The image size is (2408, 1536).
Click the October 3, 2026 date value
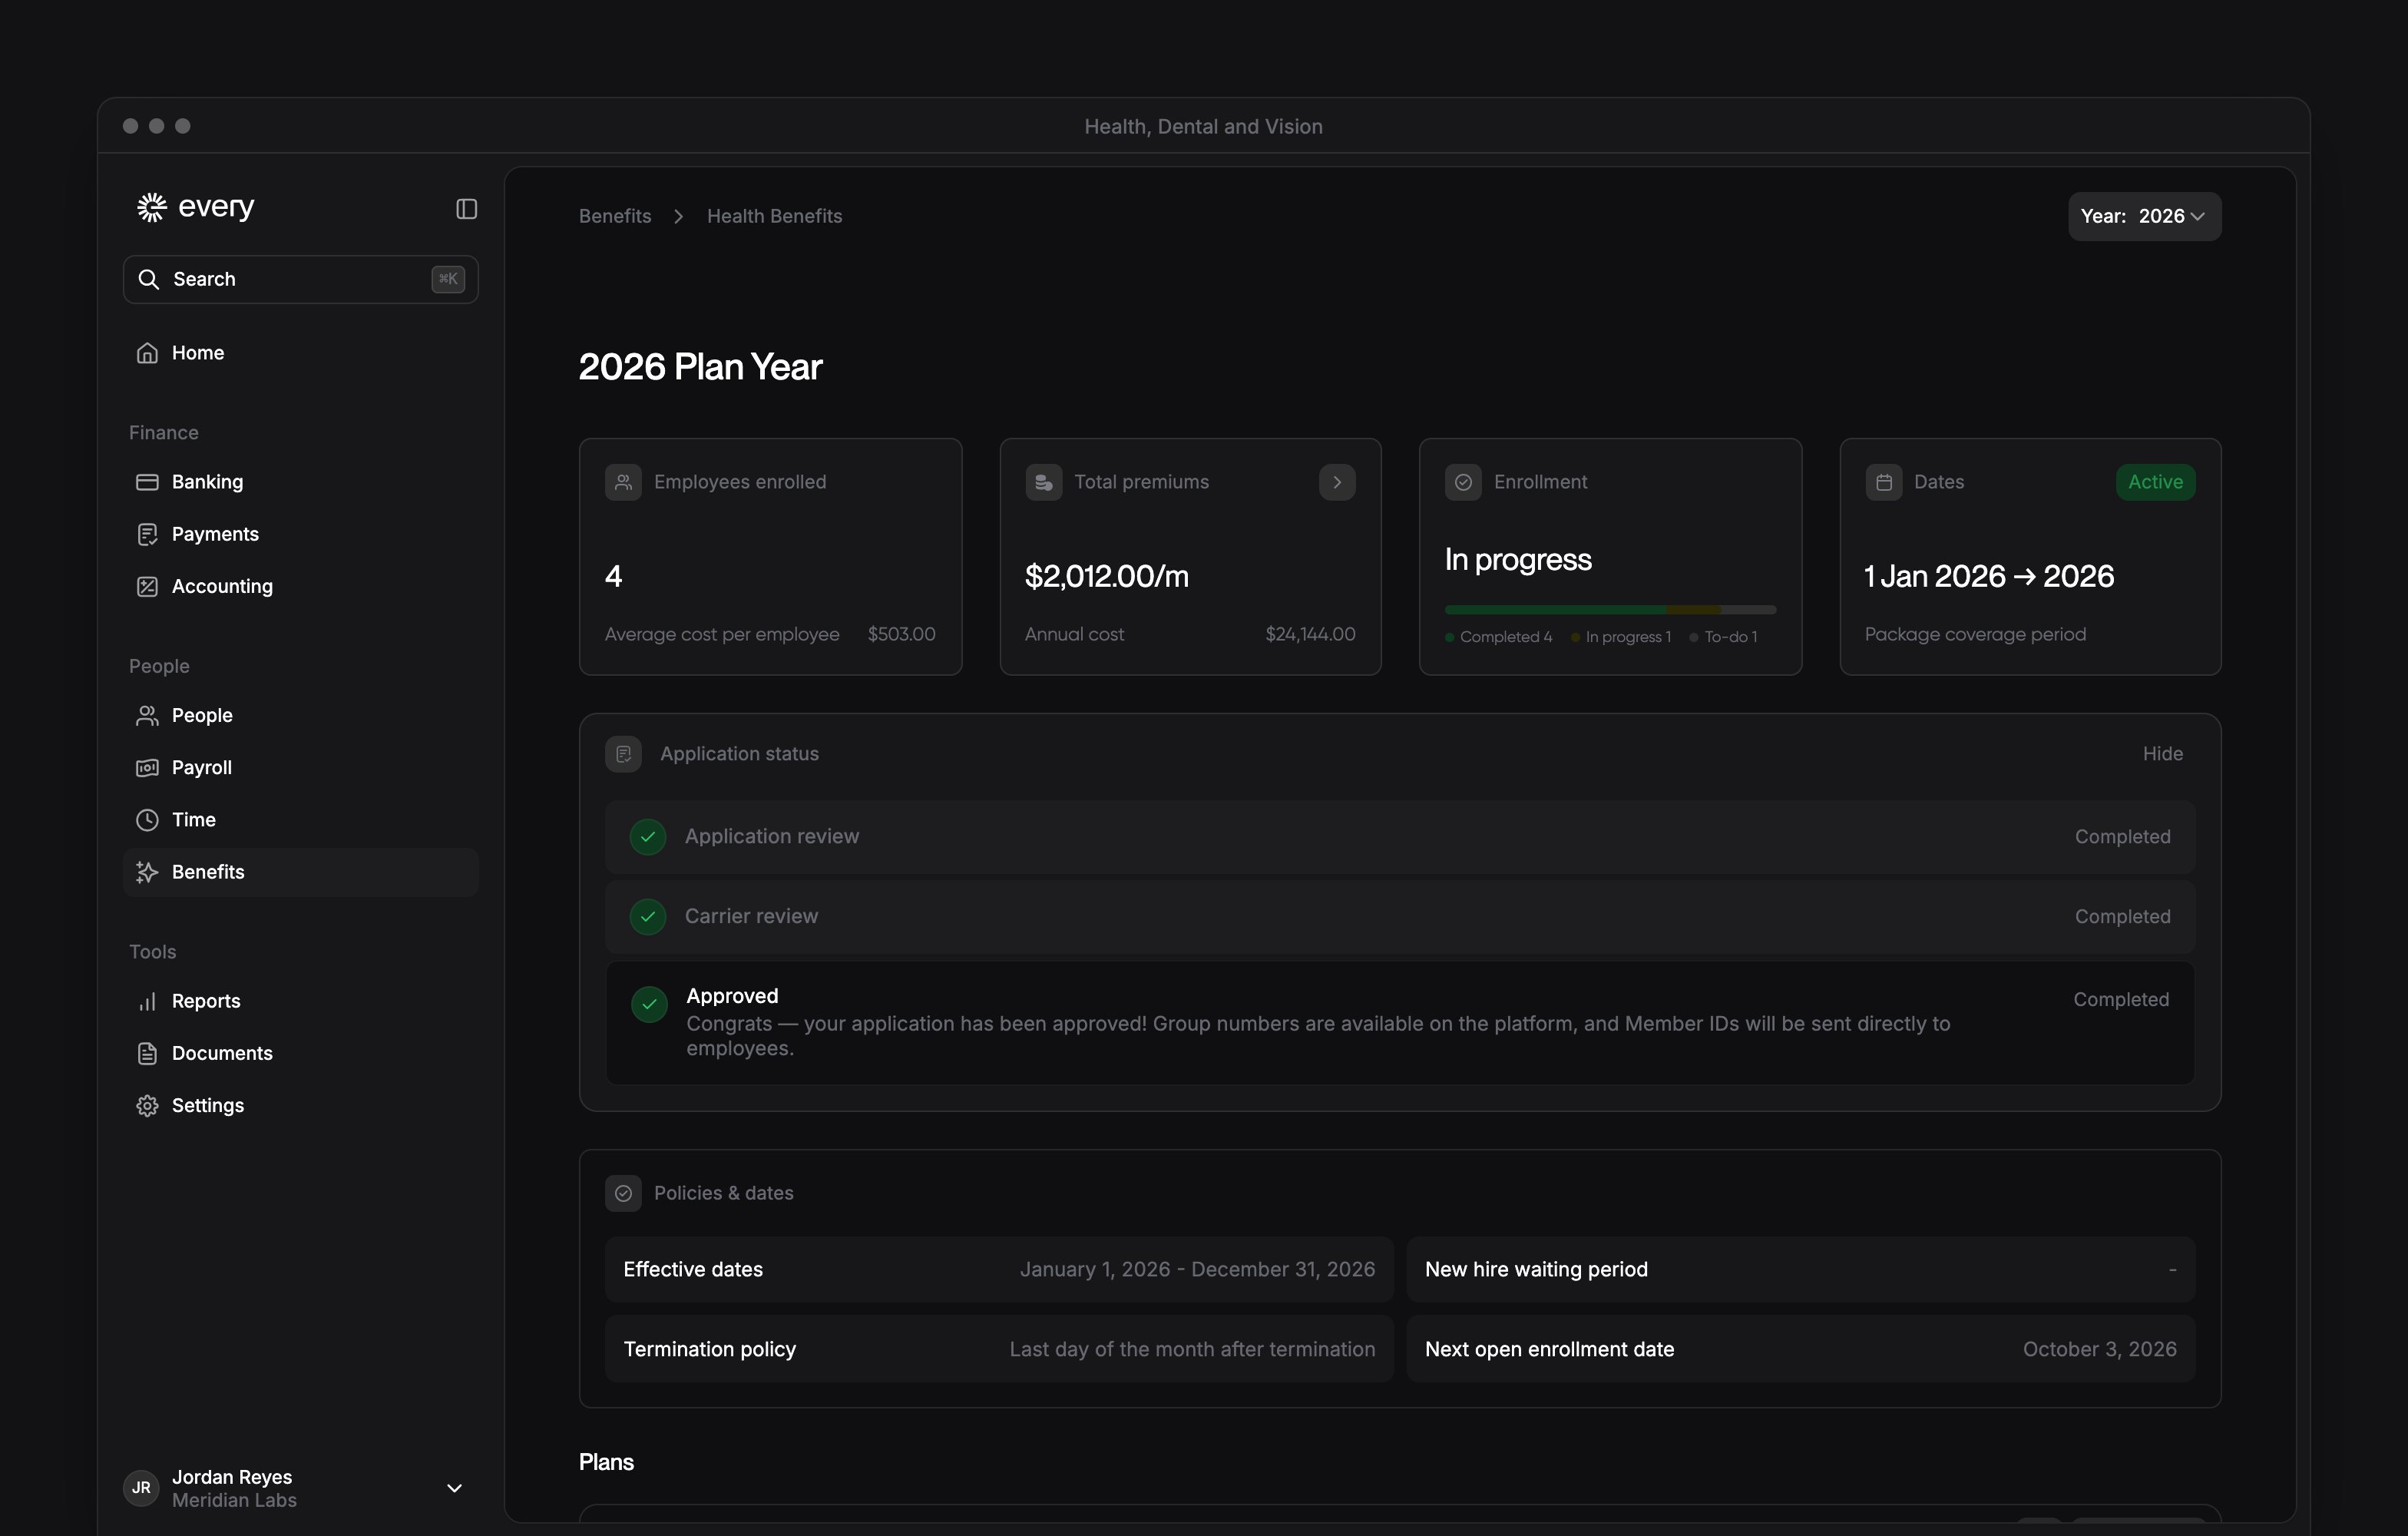tap(2099, 1349)
